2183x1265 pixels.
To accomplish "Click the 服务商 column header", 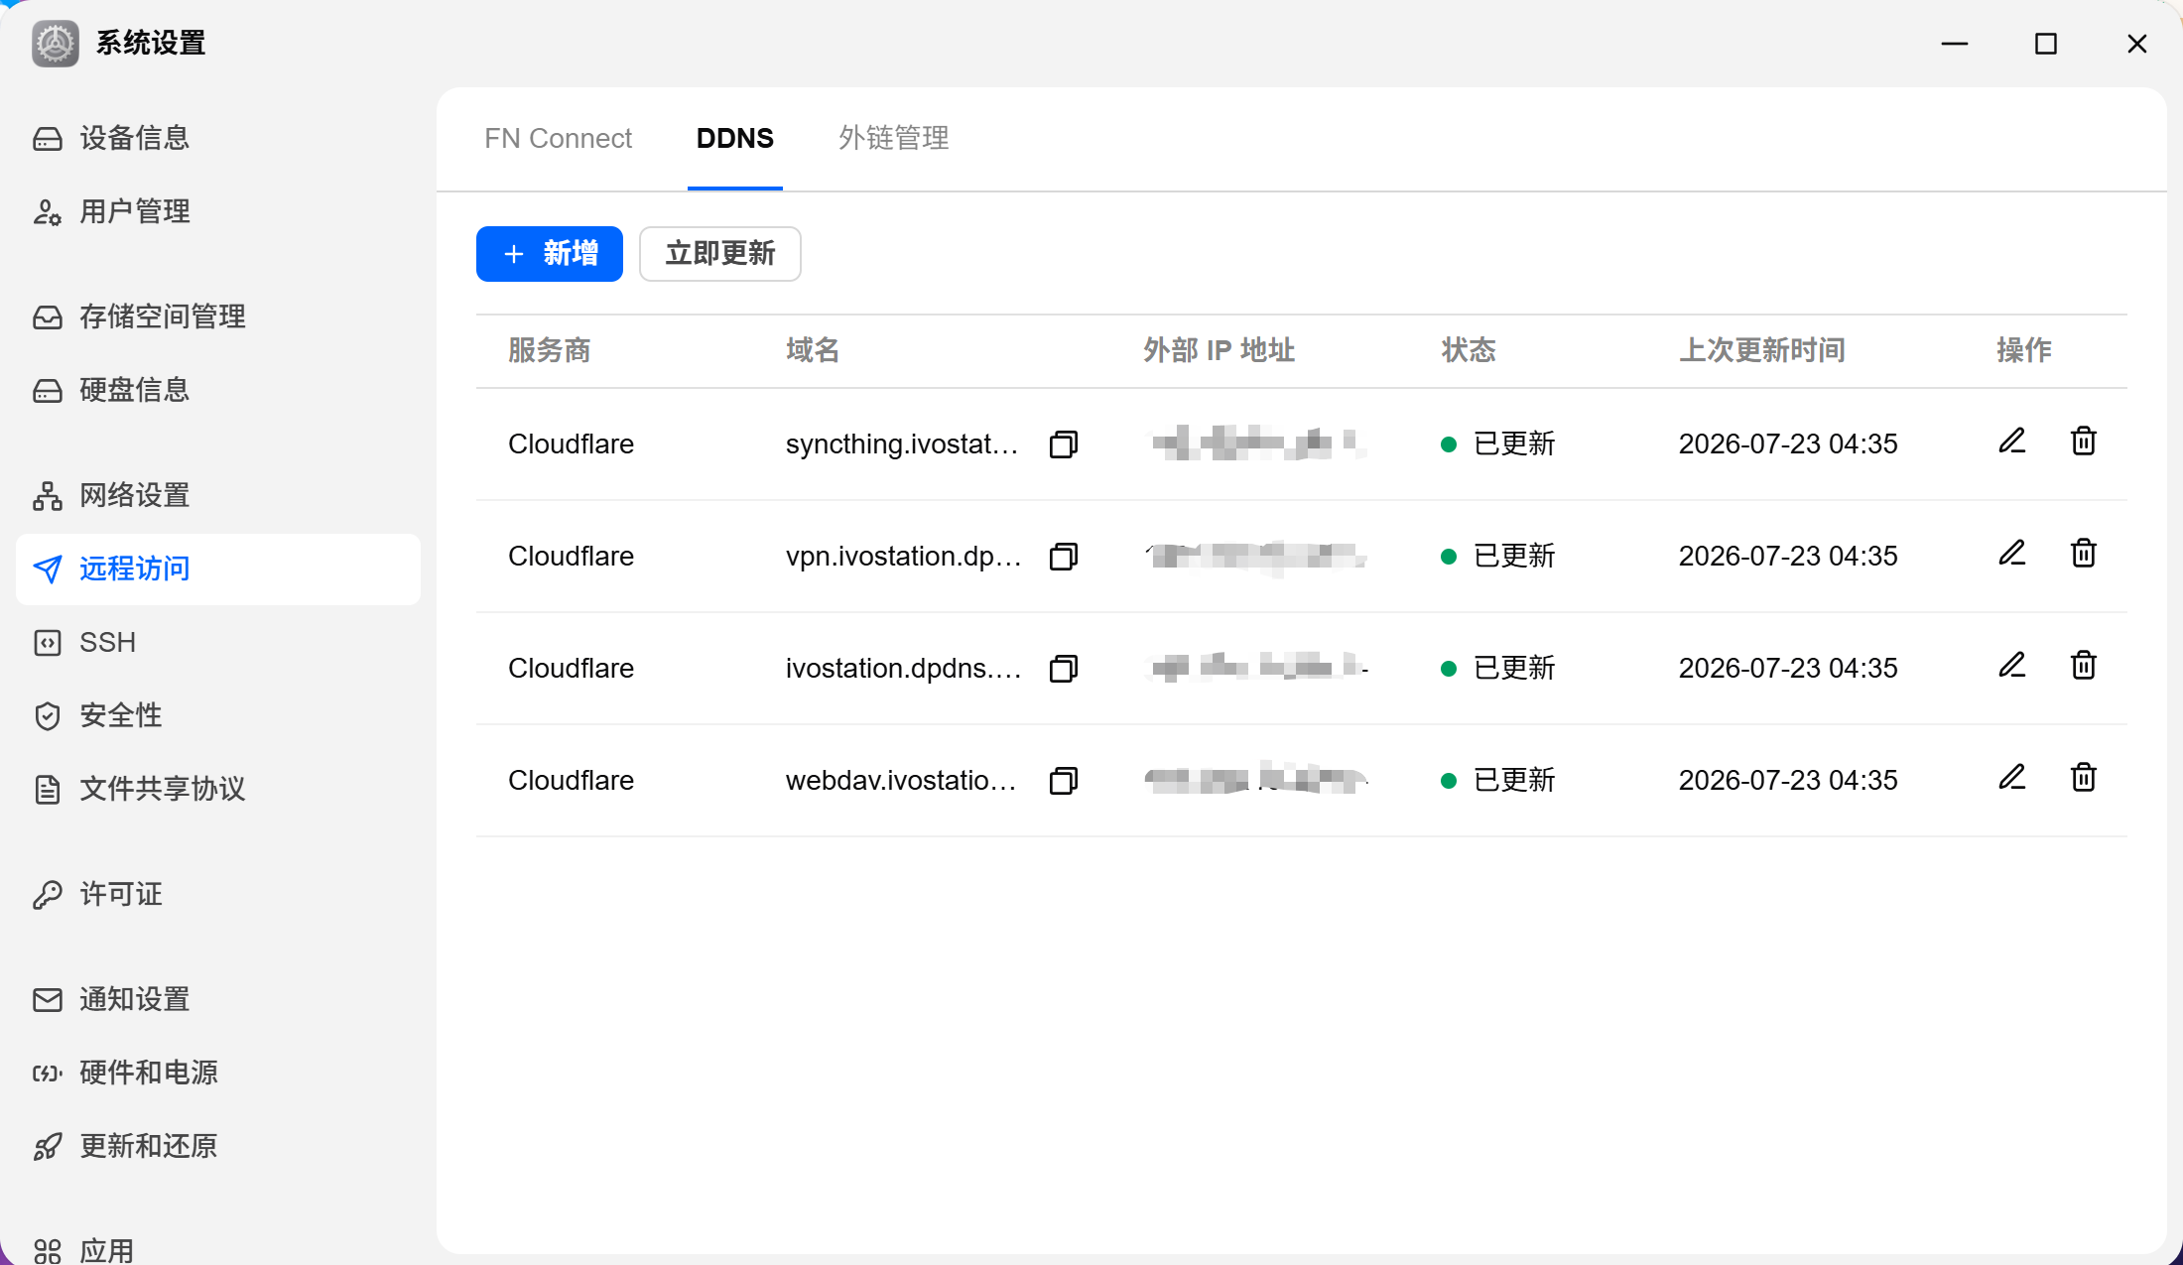I will (x=549, y=350).
